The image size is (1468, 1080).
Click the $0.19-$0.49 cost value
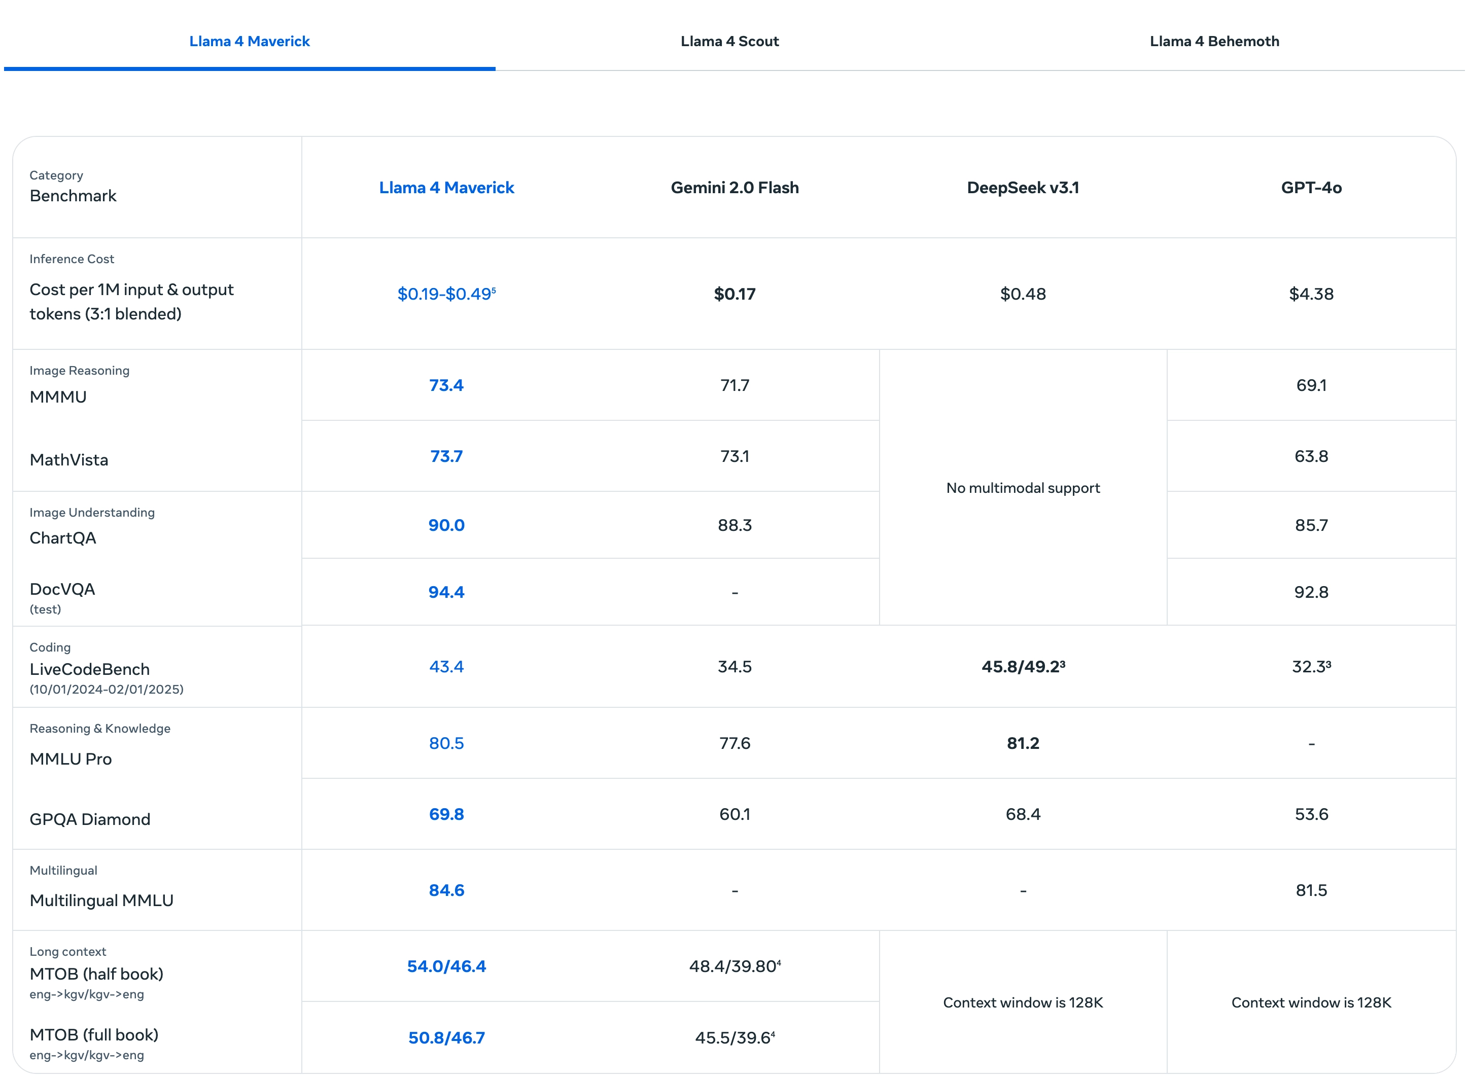[446, 294]
